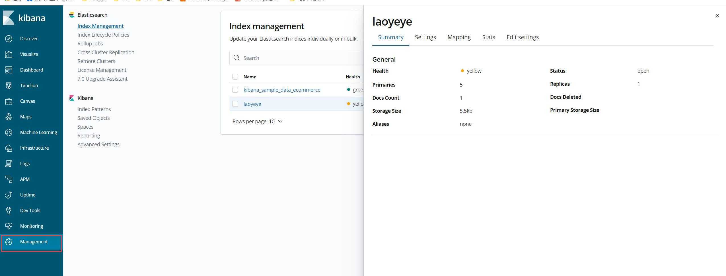Focus the index Search field
Screen dimensions: 726x276
tap(297, 58)
